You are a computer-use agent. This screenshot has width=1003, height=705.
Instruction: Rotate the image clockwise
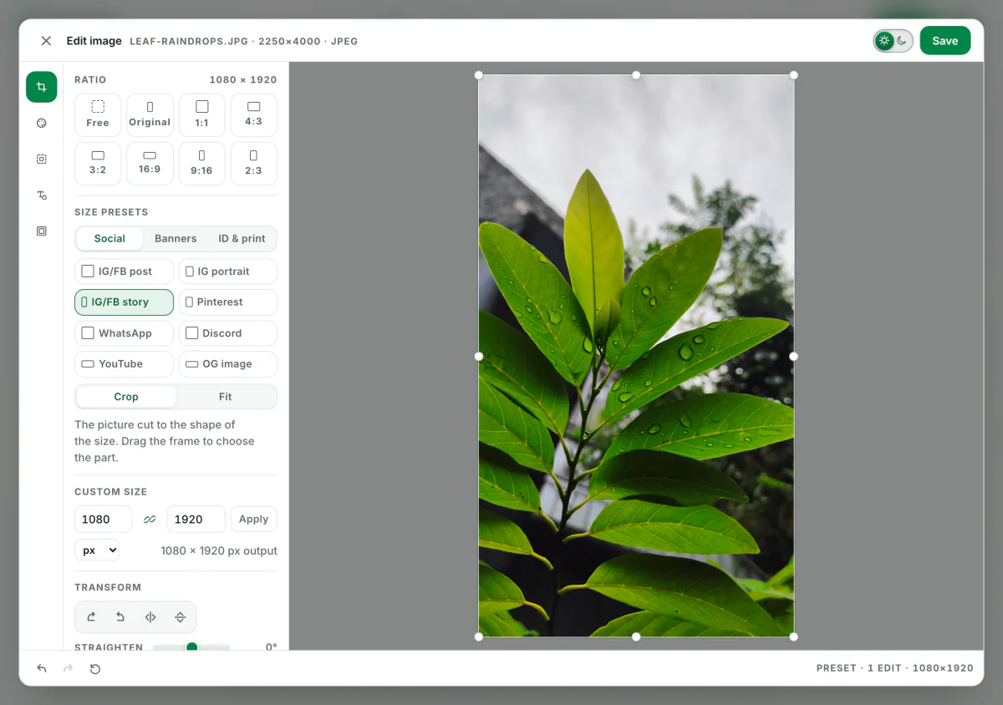(x=91, y=617)
